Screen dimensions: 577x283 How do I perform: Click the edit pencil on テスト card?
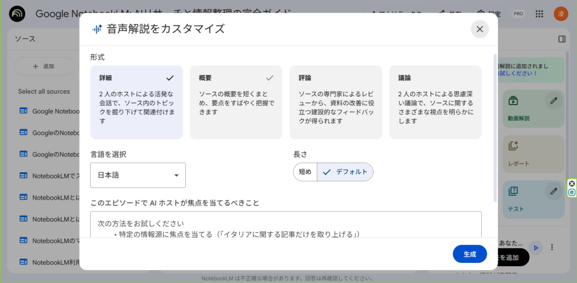[x=554, y=191]
